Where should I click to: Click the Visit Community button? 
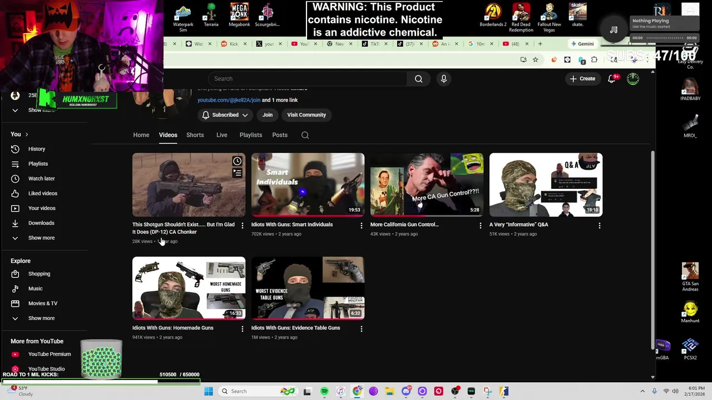[306, 115]
